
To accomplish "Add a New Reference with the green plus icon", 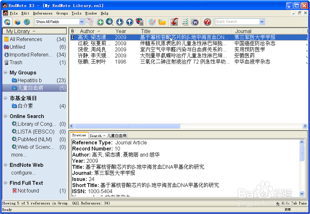I will click(x=100, y=22).
